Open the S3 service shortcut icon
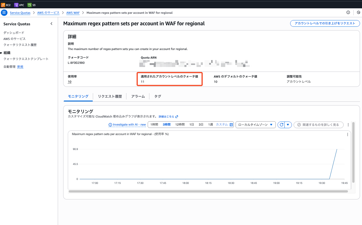 pos(29,5)
